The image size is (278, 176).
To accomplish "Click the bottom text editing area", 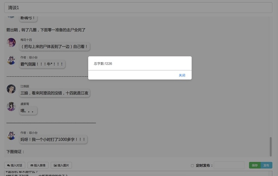I will pyautogui.click(x=138, y=173).
